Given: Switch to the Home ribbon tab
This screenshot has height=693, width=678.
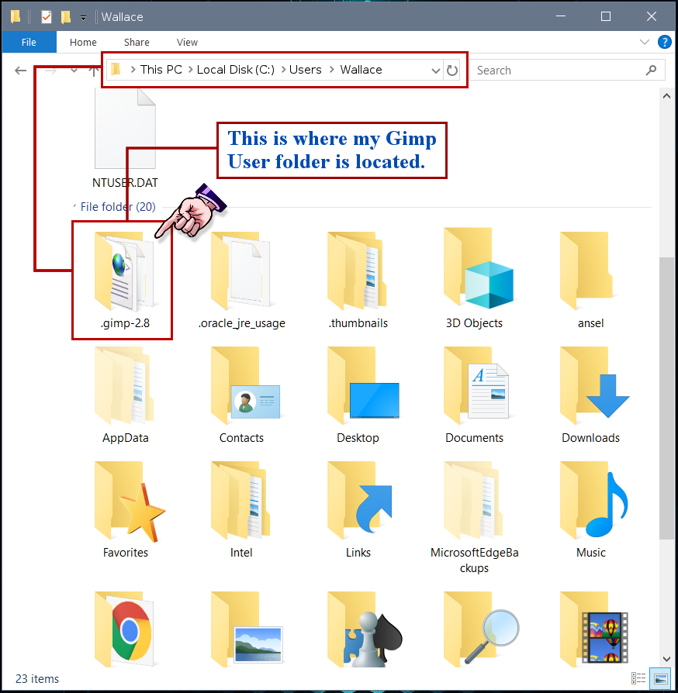Looking at the screenshot, I should click(83, 42).
